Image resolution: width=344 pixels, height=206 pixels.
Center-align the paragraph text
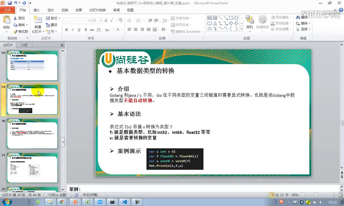click(136, 30)
